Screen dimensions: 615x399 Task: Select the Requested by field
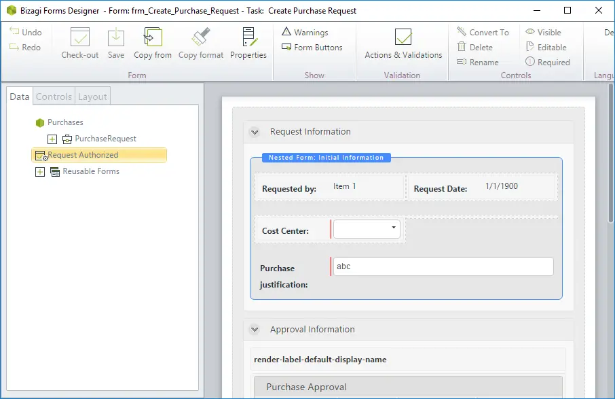point(329,188)
